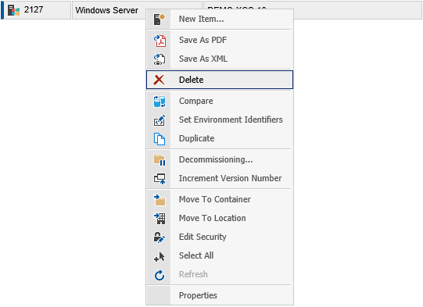The image size is (423, 307).
Task: Choose Delete in the context menu
Action: [x=220, y=80]
